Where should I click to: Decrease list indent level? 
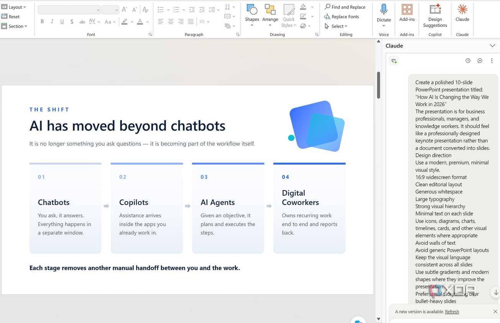point(192,10)
